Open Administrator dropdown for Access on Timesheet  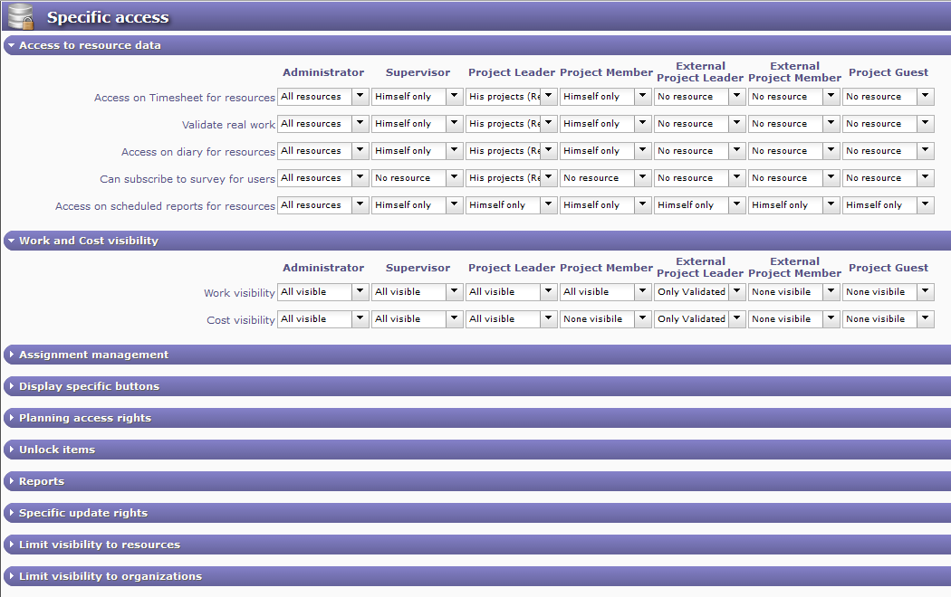[360, 97]
